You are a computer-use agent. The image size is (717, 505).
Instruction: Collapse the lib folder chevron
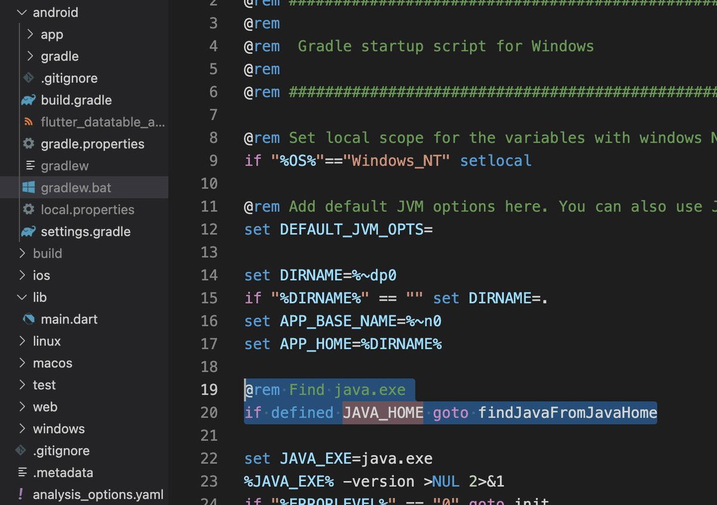[x=22, y=297]
